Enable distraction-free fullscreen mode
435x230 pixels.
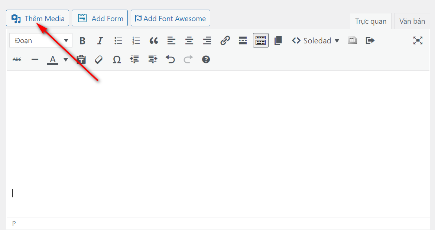pos(418,40)
